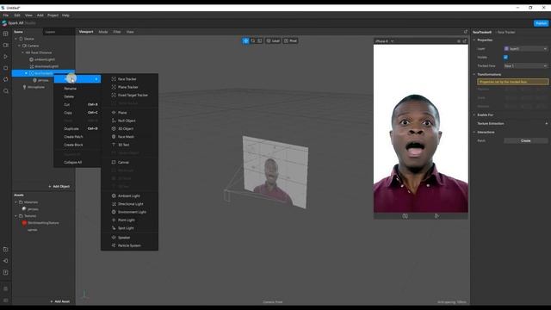Collapse the Textures folder in Assets
This screenshot has height=310, width=551.
click(x=15, y=216)
